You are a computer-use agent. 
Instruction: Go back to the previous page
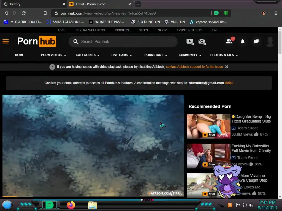(6, 13)
